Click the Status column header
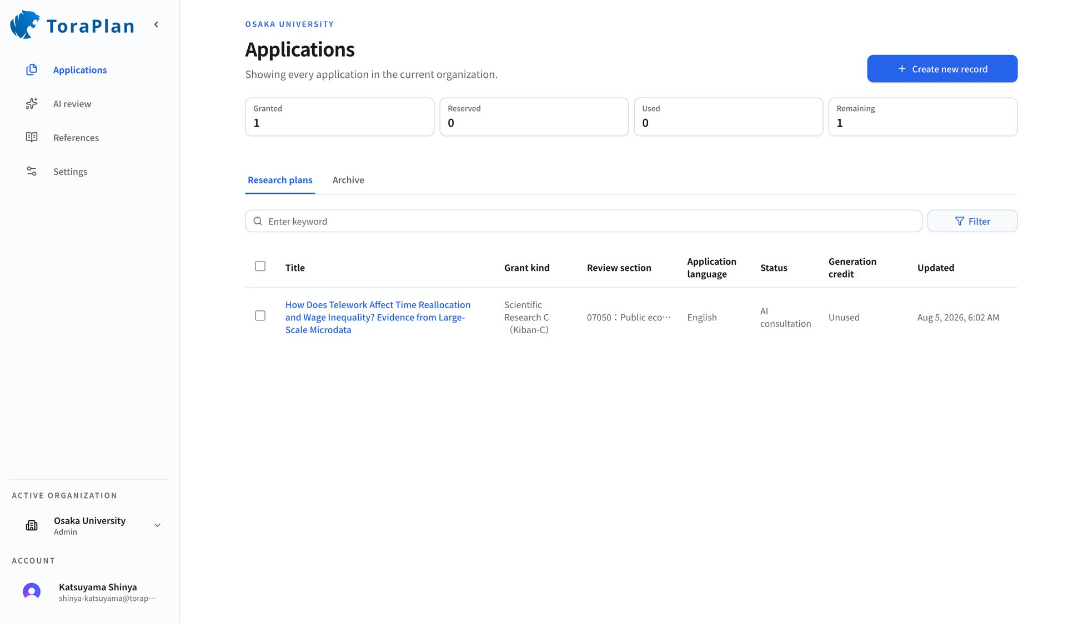 774,268
